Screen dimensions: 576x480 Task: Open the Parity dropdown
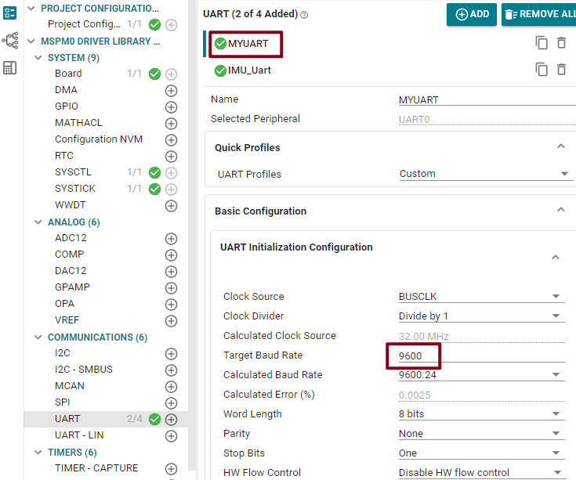(482, 433)
